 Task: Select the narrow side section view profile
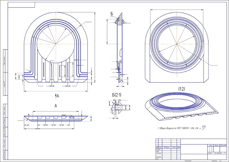[x=120, y=49]
